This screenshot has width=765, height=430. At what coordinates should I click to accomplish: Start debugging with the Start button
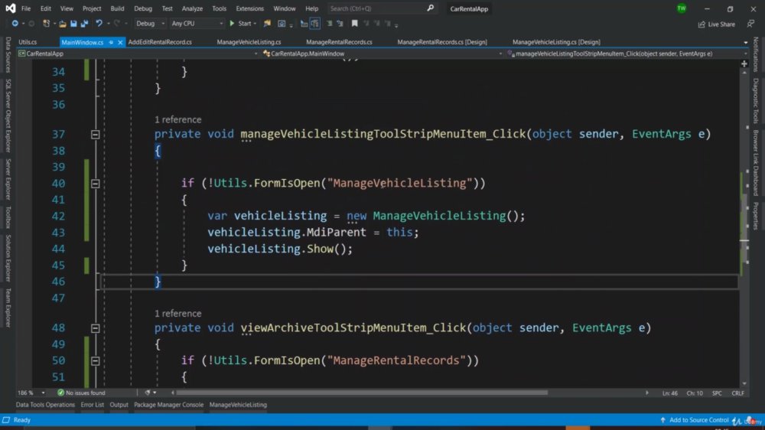pyautogui.click(x=240, y=24)
